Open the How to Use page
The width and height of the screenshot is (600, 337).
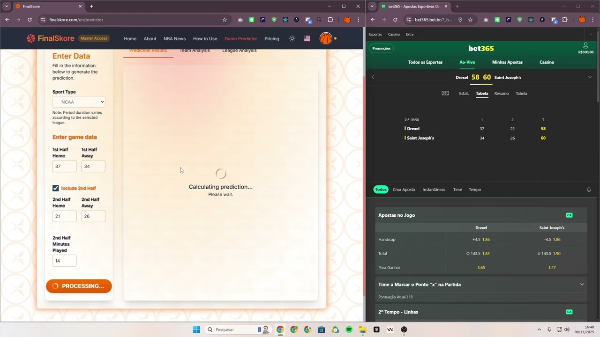click(205, 39)
